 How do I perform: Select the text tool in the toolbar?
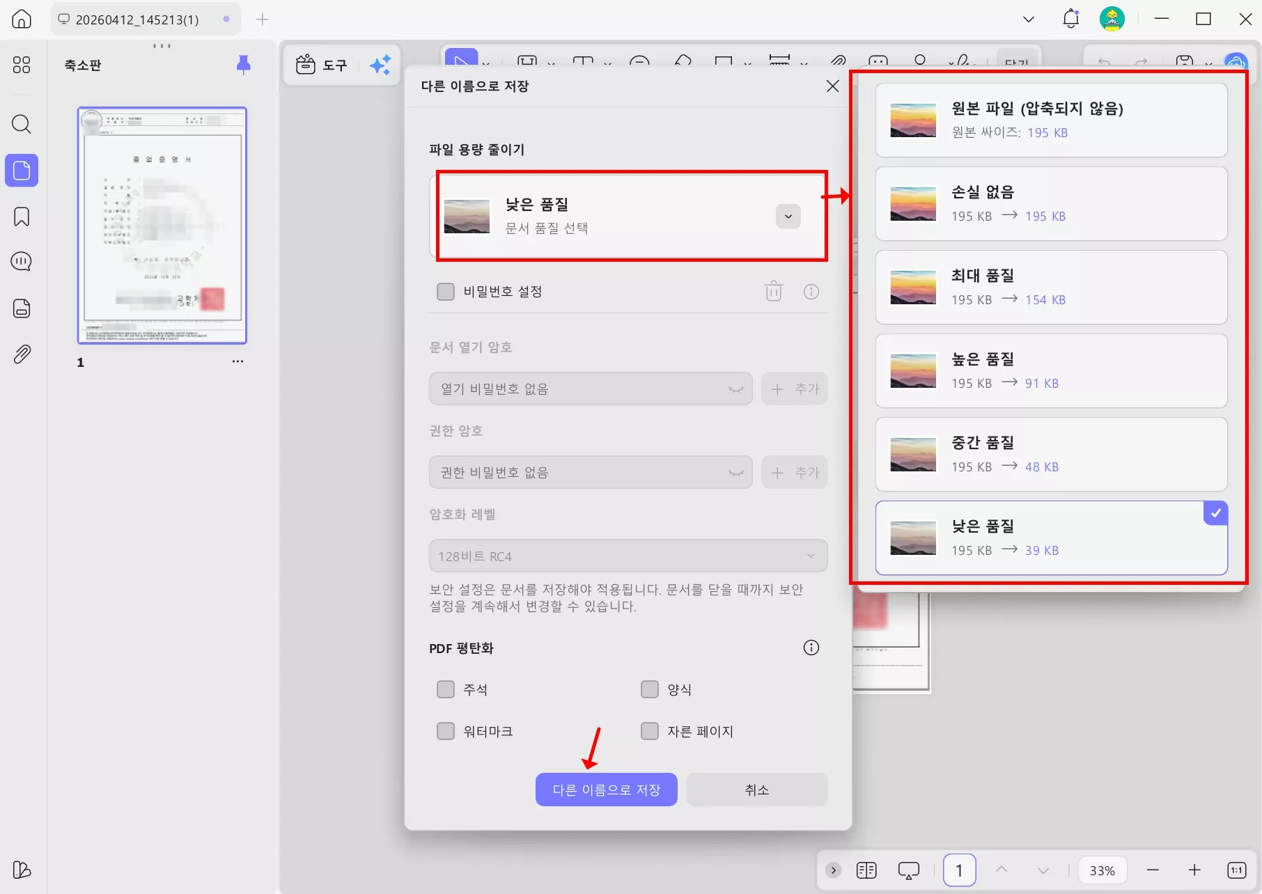[584, 63]
